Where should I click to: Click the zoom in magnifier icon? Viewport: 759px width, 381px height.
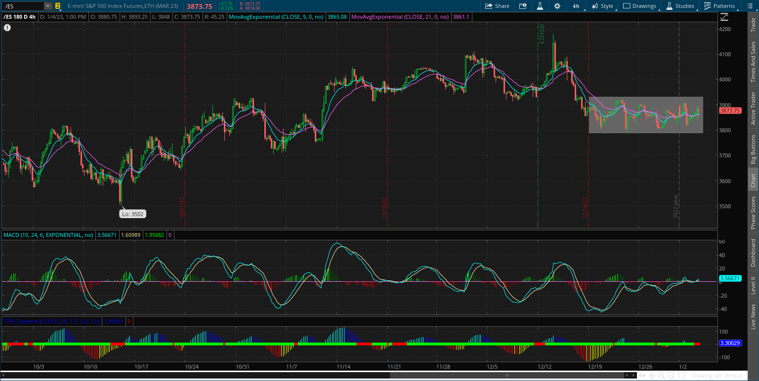[662, 376]
